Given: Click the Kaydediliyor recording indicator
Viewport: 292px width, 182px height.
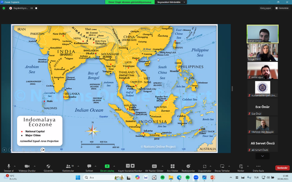Looking at the screenshot, I should 18,8.
